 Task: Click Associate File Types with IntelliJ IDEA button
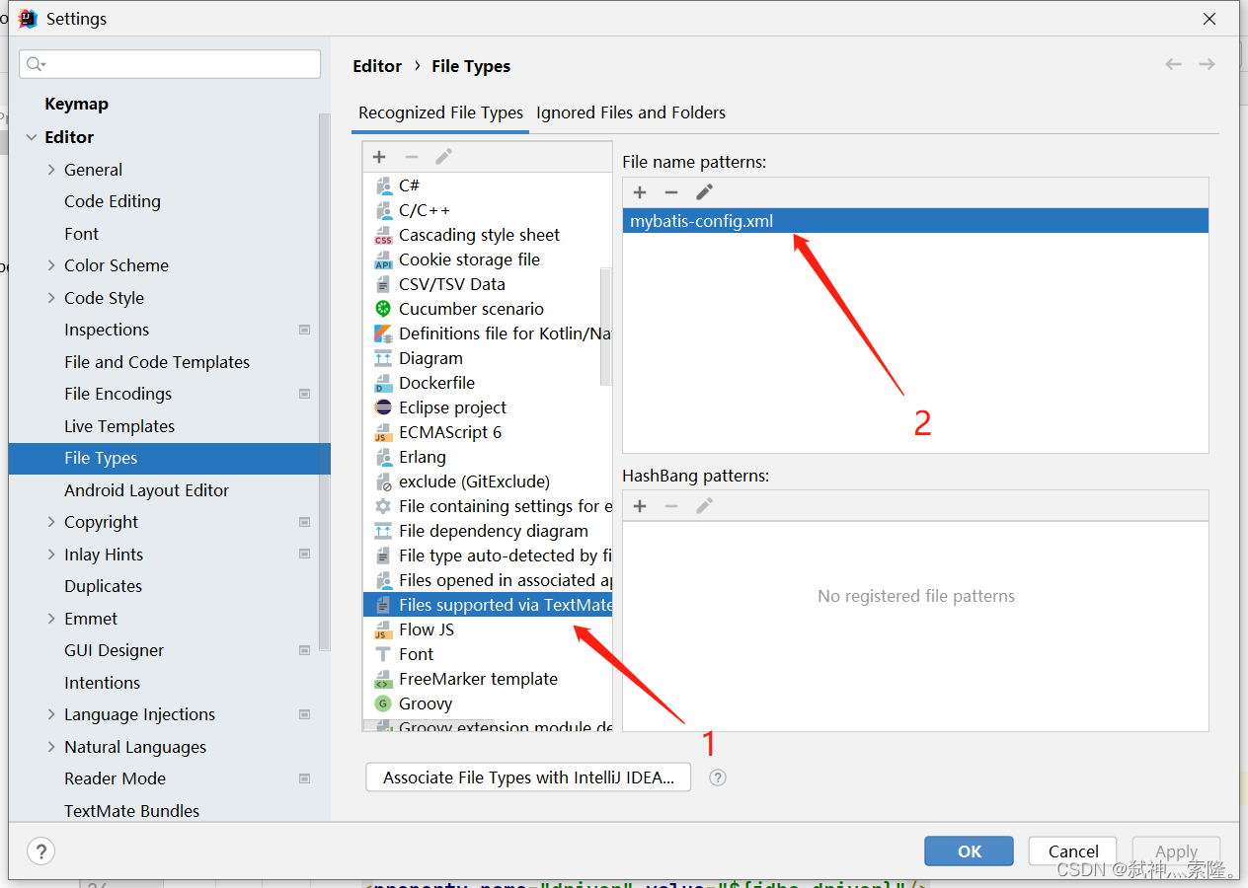[528, 777]
